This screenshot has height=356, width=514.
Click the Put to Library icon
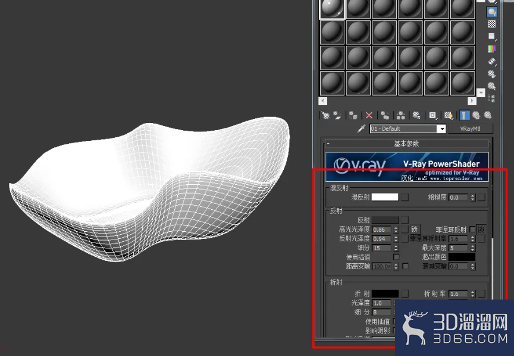coord(416,115)
